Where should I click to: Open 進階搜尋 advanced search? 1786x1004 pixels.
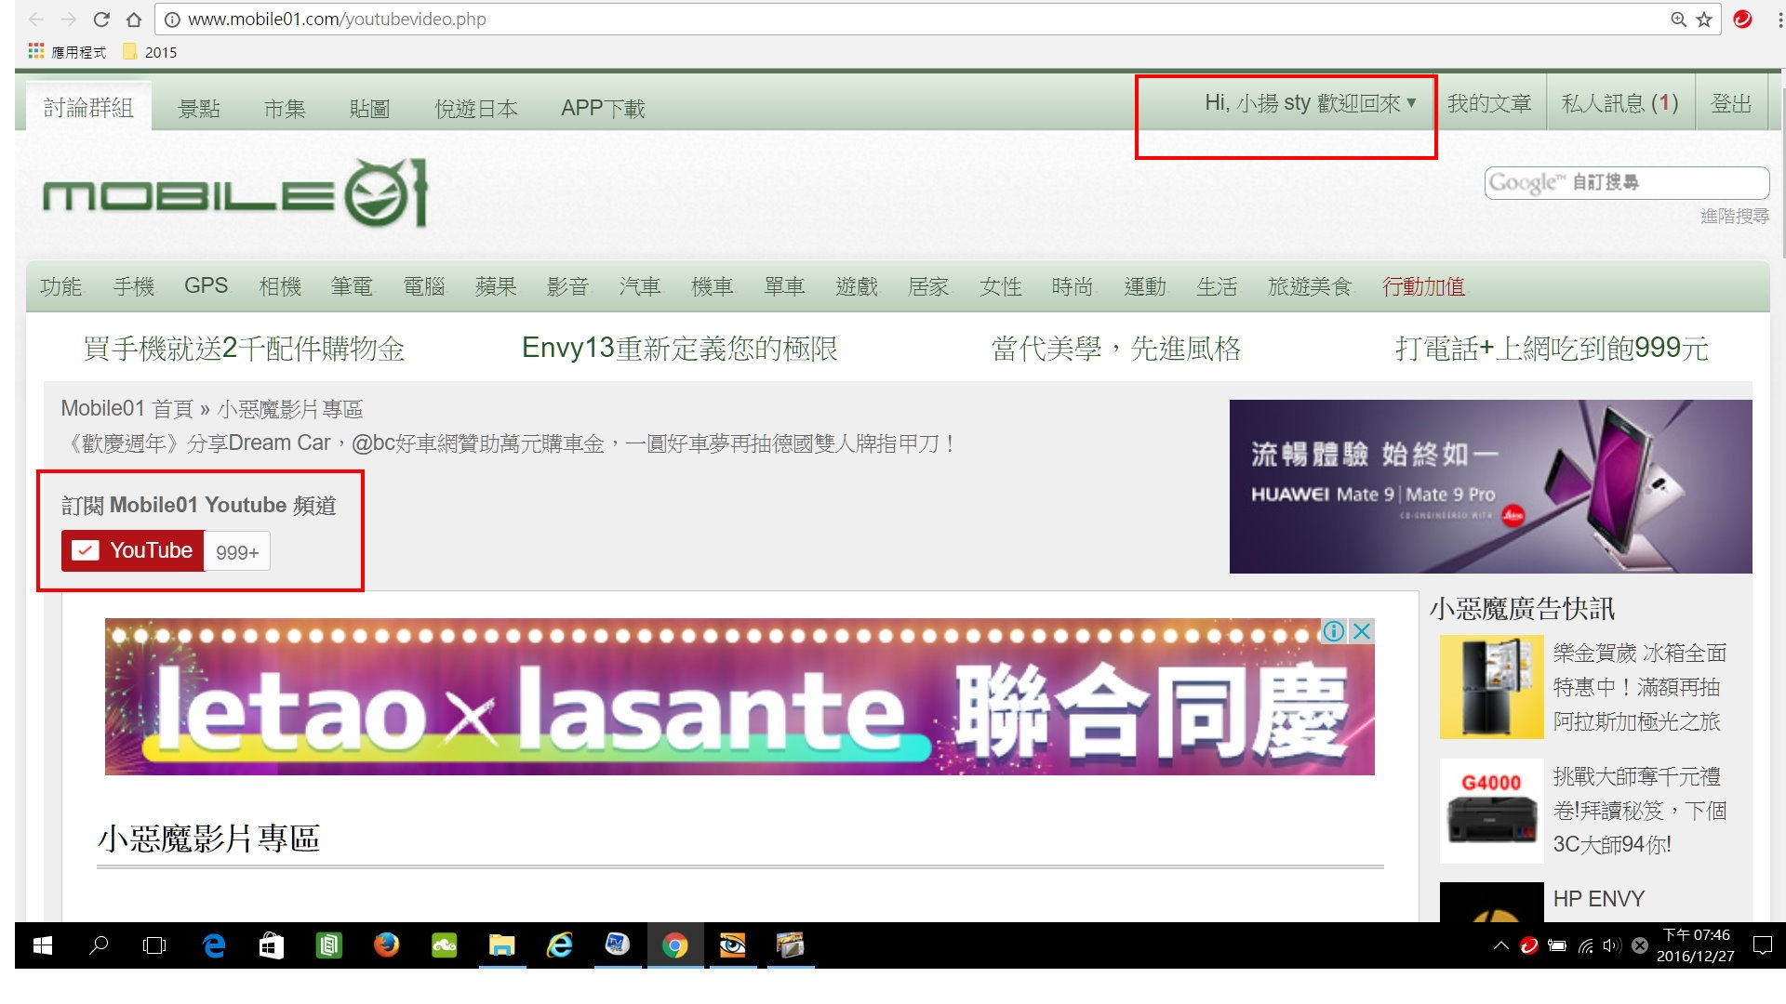coord(1734,216)
